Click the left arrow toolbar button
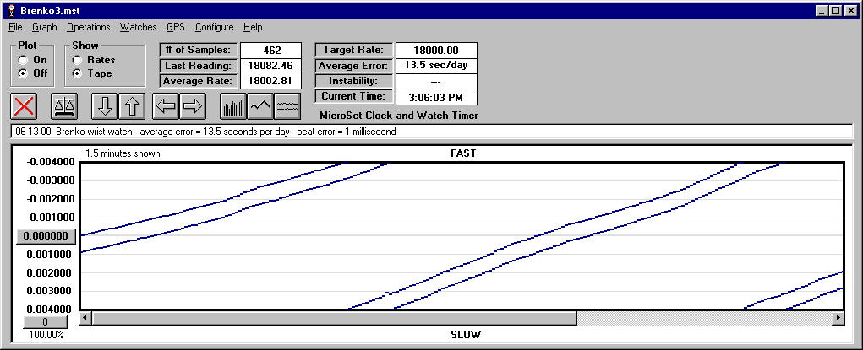863x350 pixels. (x=166, y=106)
